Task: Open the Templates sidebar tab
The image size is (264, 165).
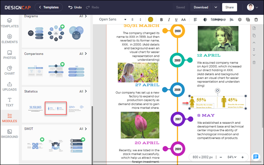Action: (9, 23)
